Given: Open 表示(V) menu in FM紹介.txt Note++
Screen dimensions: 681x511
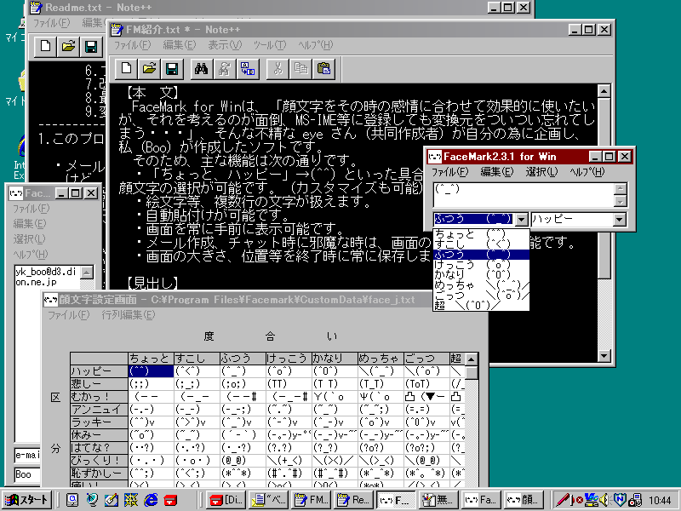Looking at the screenshot, I should (225, 45).
